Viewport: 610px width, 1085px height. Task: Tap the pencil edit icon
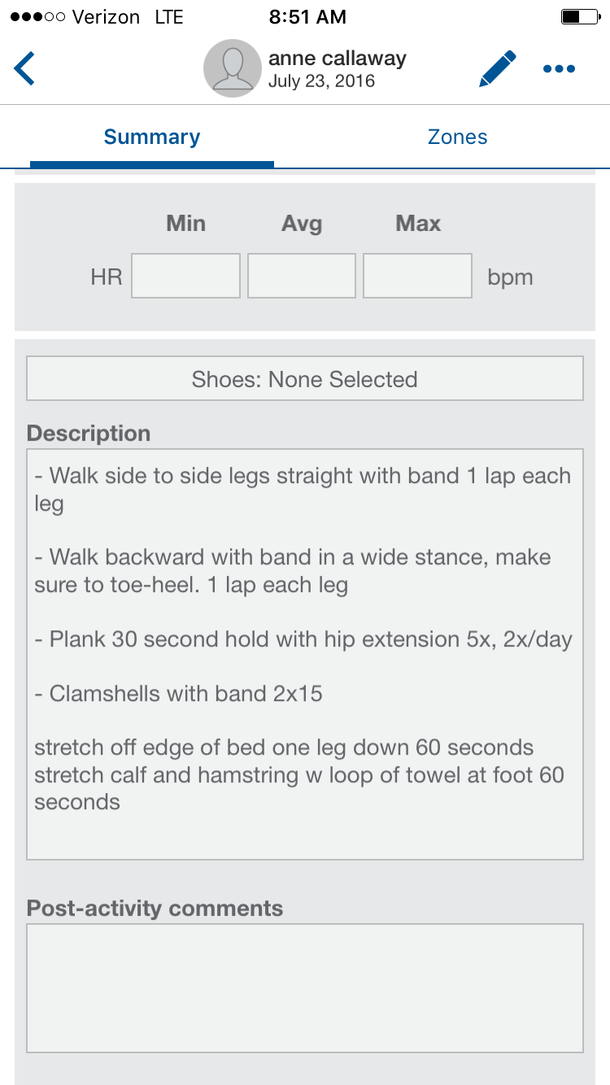coord(497,69)
